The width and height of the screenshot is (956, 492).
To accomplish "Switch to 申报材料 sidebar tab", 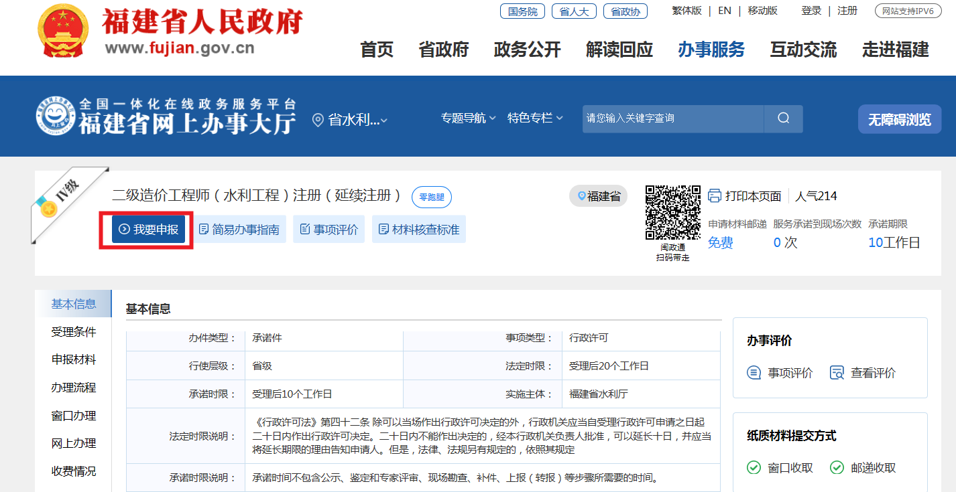I will click(74, 359).
